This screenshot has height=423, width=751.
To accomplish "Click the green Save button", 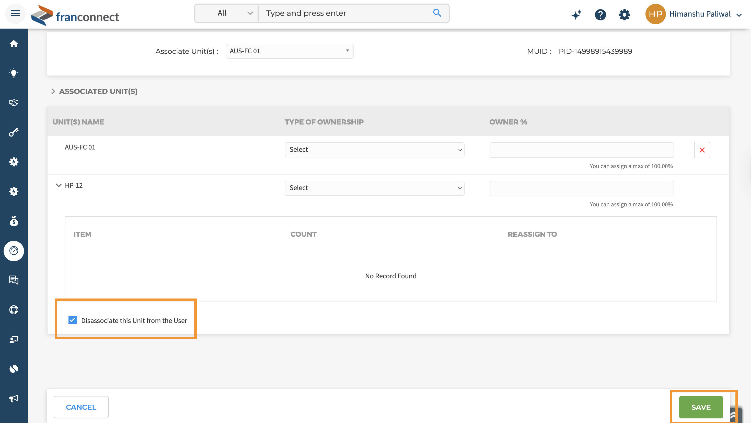I will coord(701,407).
